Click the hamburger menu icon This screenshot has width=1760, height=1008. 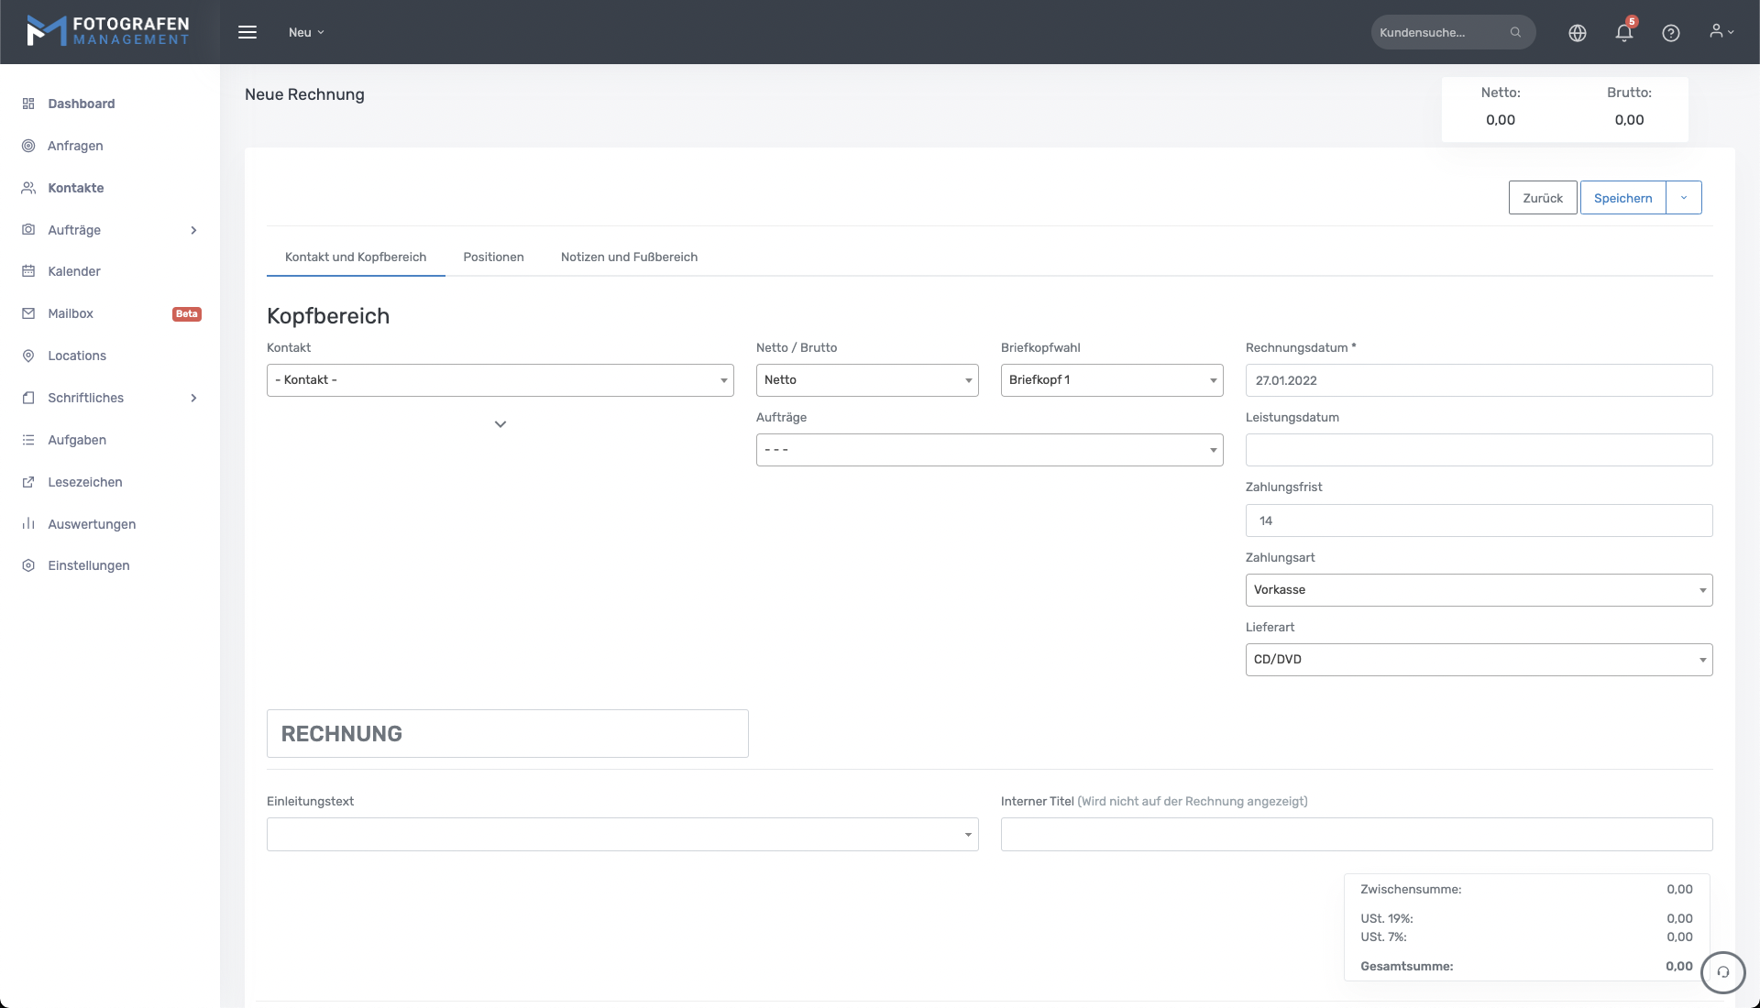[247, 32]
